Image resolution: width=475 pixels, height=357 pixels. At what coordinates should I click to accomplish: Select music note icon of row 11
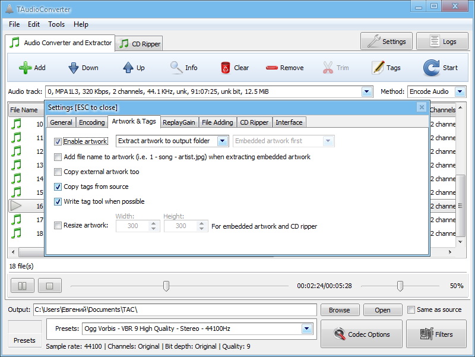click(x=17, y=138)
